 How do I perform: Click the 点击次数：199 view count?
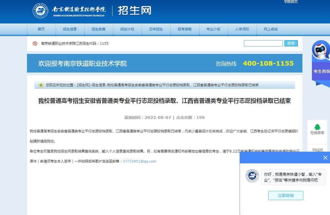(x=191, y=118)
